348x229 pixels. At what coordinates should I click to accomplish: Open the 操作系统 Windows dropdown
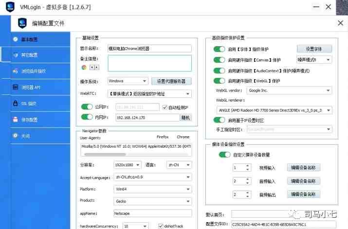point(128,81)
